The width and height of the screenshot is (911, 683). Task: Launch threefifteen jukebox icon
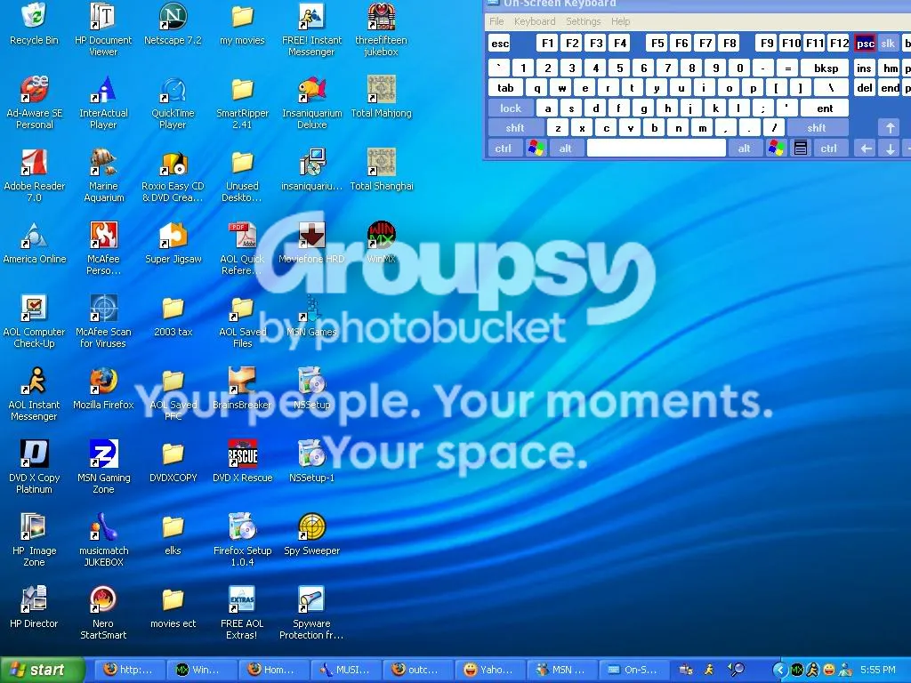pos(381,29)
